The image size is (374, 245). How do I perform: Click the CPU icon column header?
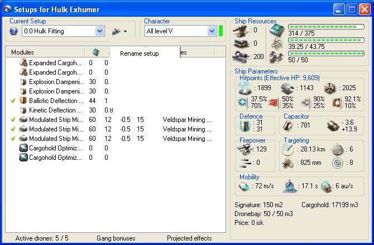coord(95,52)
